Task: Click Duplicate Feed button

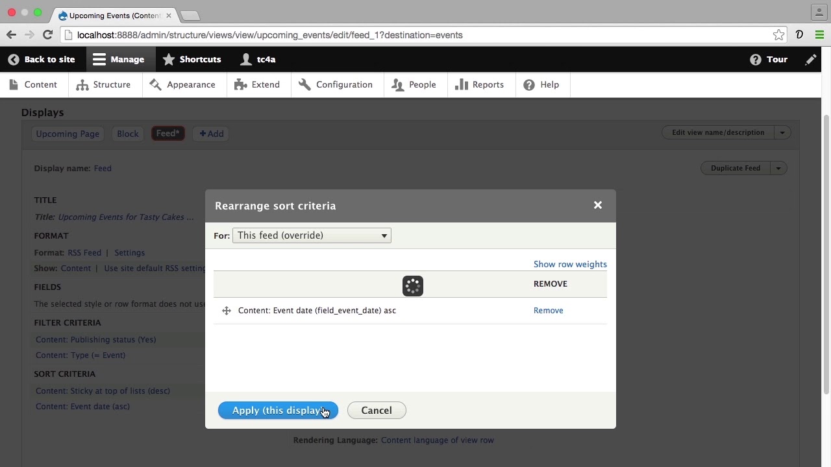Action: tap(736, 168)
